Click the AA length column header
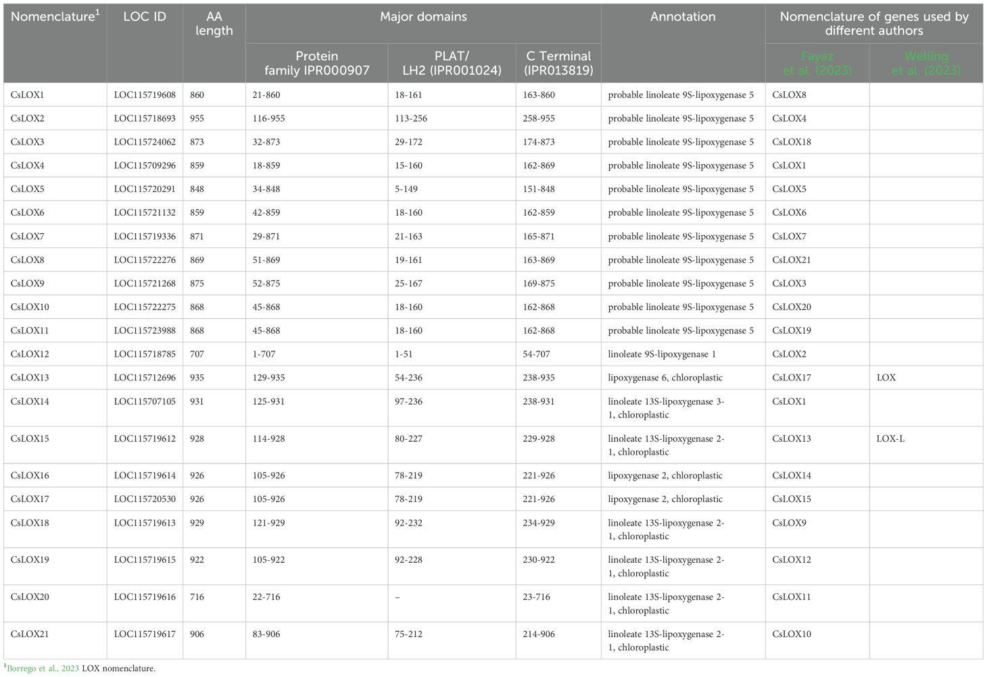The image size is (987, 677). pyautogui.click(x=214, y=24)
